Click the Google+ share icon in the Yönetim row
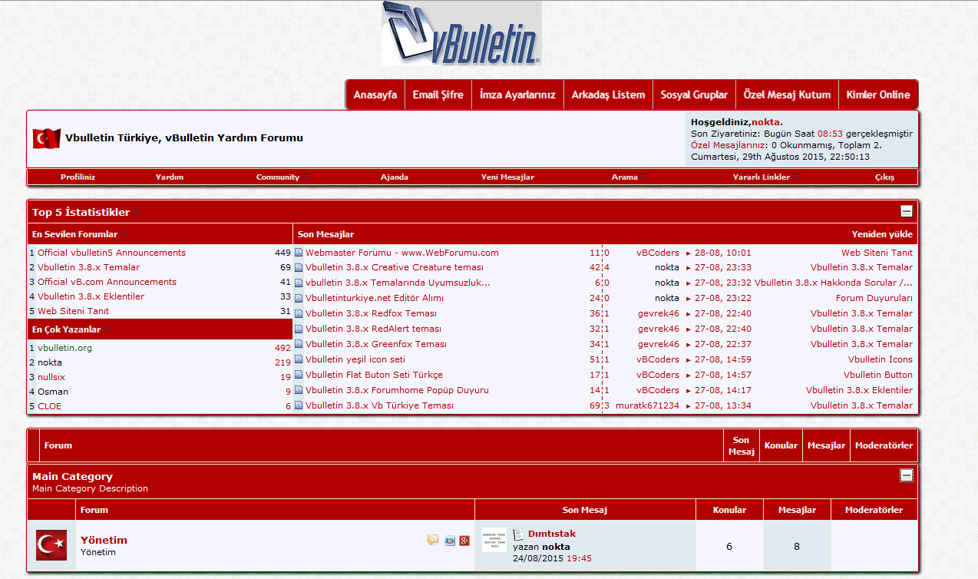978x579 pixels. point(464,540)
